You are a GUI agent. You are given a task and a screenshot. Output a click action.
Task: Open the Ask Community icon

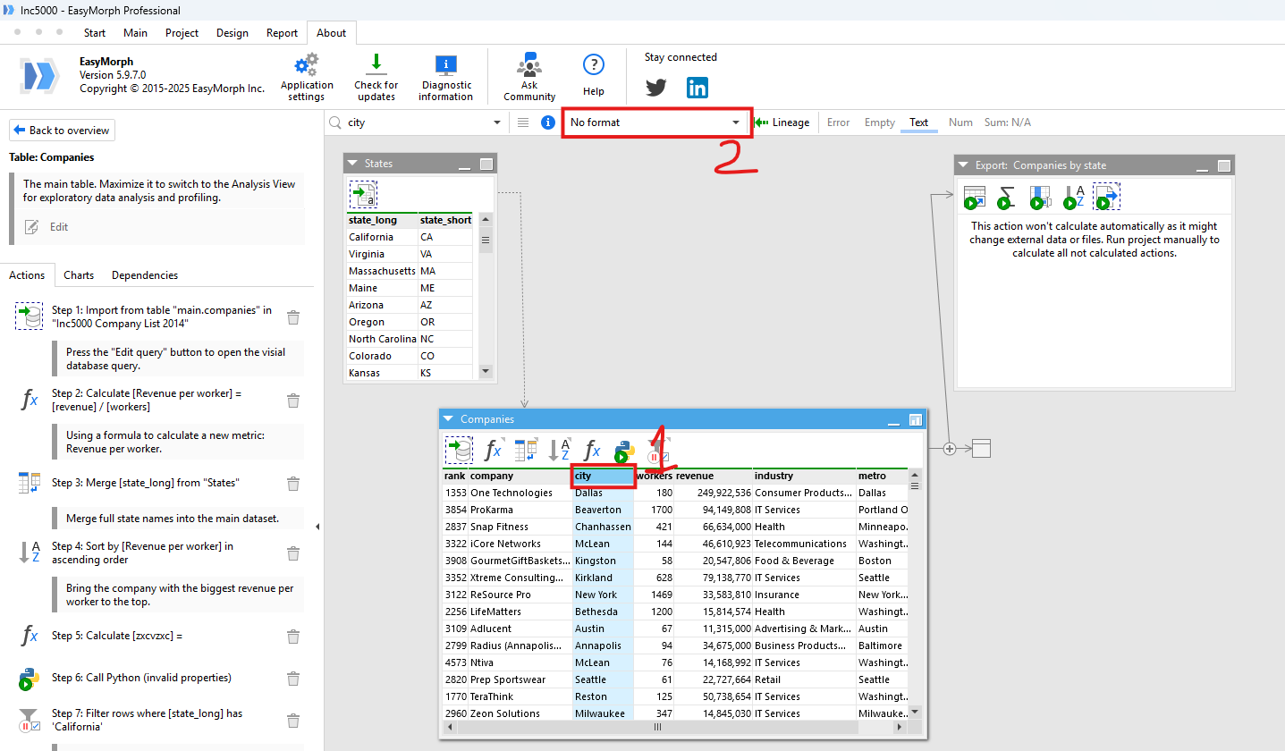[528, 64]
